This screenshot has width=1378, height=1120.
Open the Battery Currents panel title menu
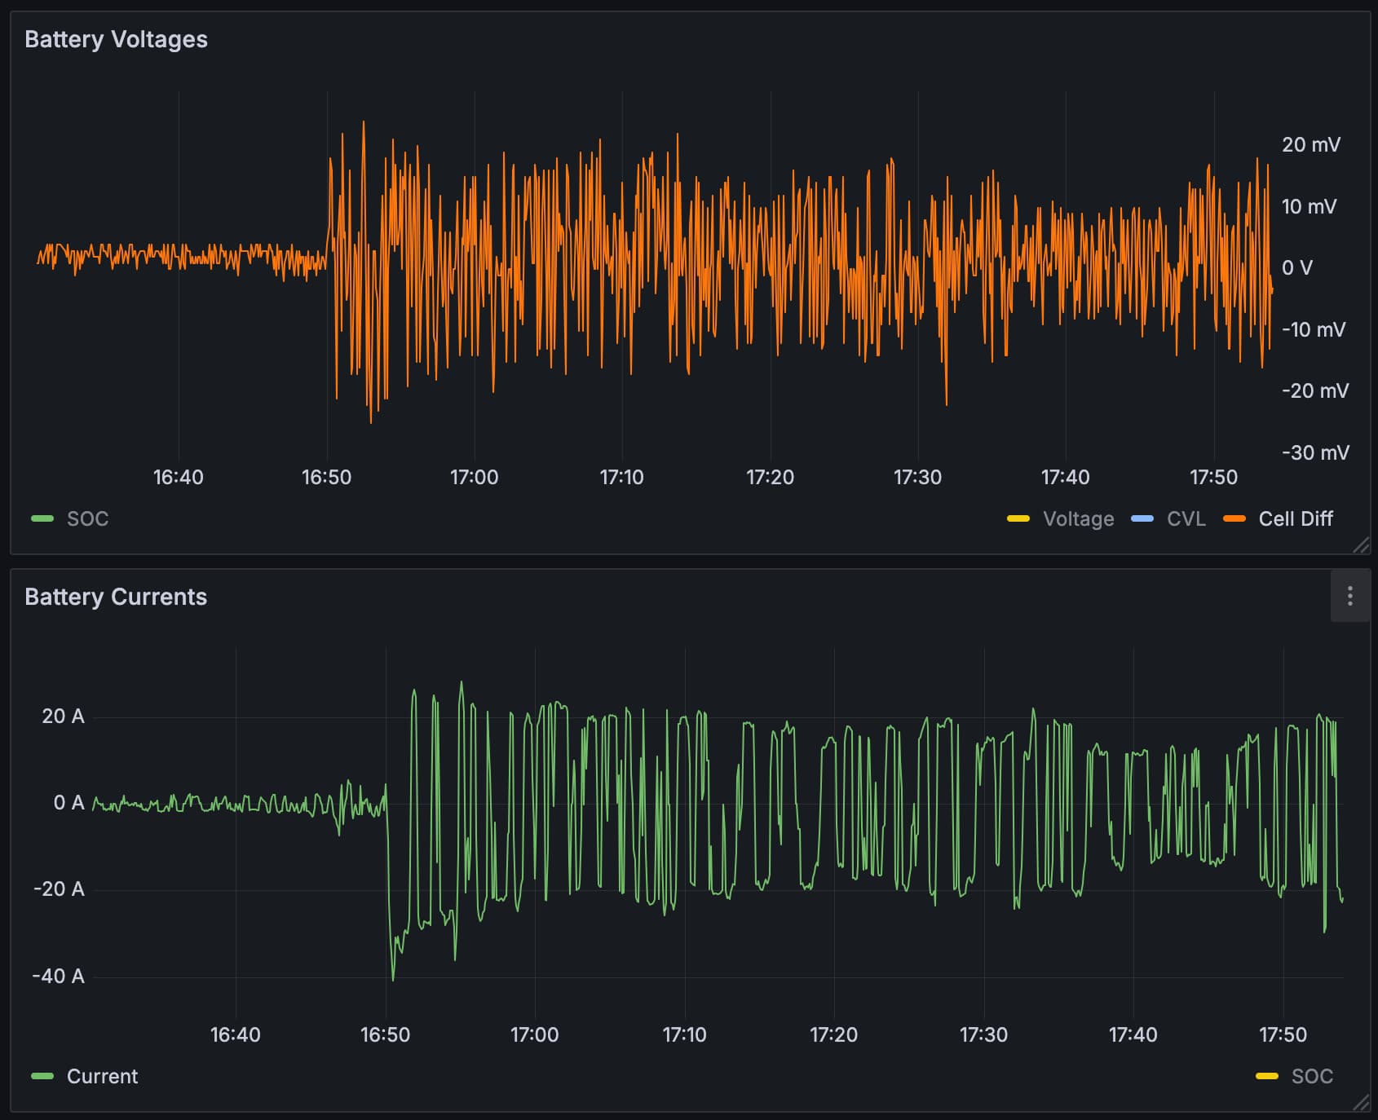pos(116,597)
